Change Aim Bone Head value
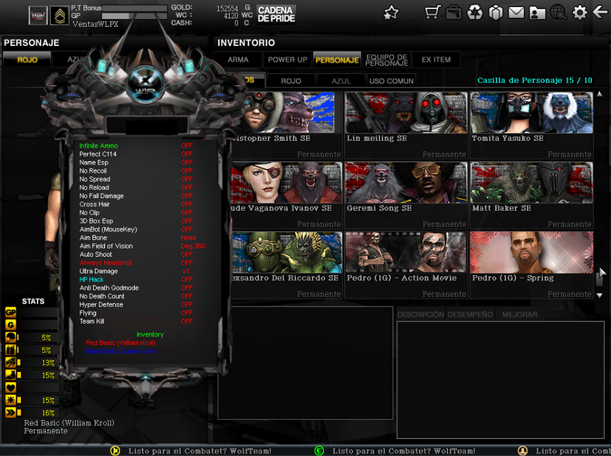Image resolution: width=611 pixels, height=456 pixels. [x=188, y=238]
